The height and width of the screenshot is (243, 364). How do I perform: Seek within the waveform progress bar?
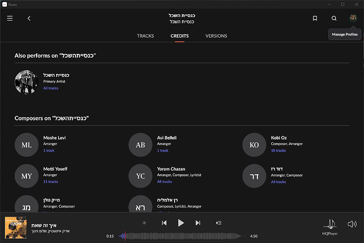(x=182, y=236)
